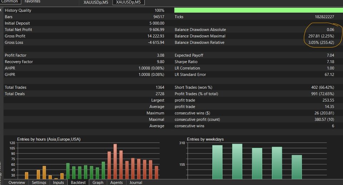Select the History Quality label

point(18,10)
